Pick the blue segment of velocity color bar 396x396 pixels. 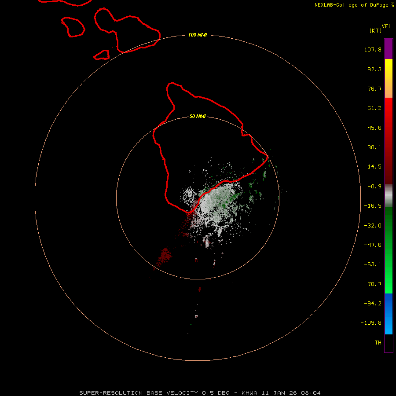[389, 314]
